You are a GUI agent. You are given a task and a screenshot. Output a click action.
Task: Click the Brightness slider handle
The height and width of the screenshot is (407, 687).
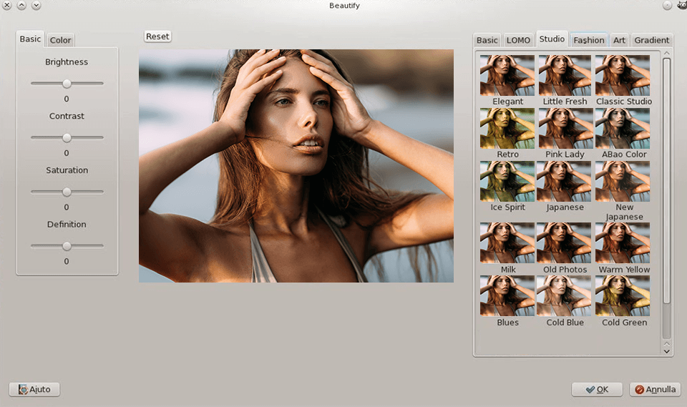coord(67,83)
